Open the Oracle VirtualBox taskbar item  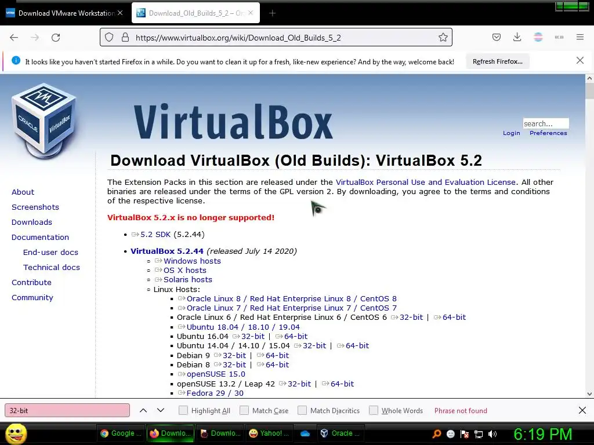(x=342, y=433)
